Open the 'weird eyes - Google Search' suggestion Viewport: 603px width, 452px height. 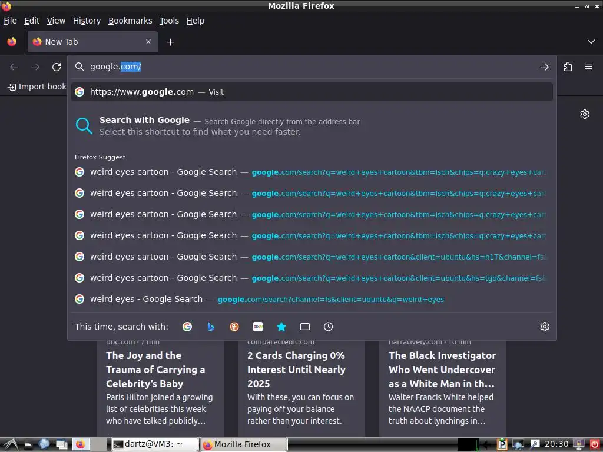click(x=312, y=298)
